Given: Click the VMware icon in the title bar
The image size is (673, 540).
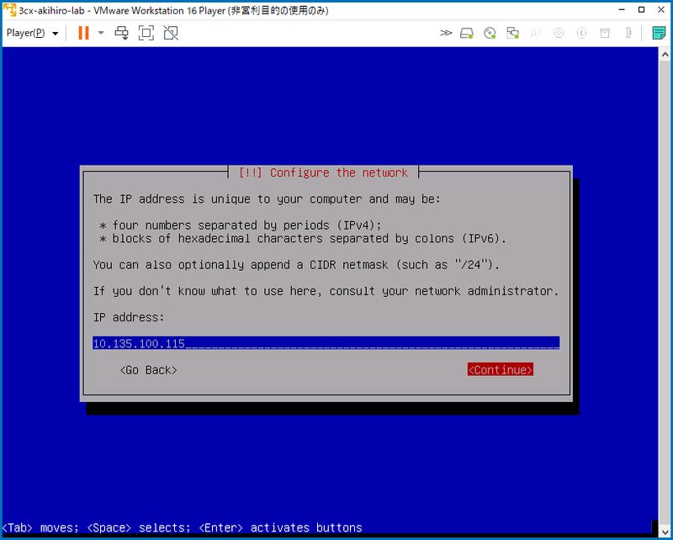Looking at the screenshot, I should [x=10, y=10].
